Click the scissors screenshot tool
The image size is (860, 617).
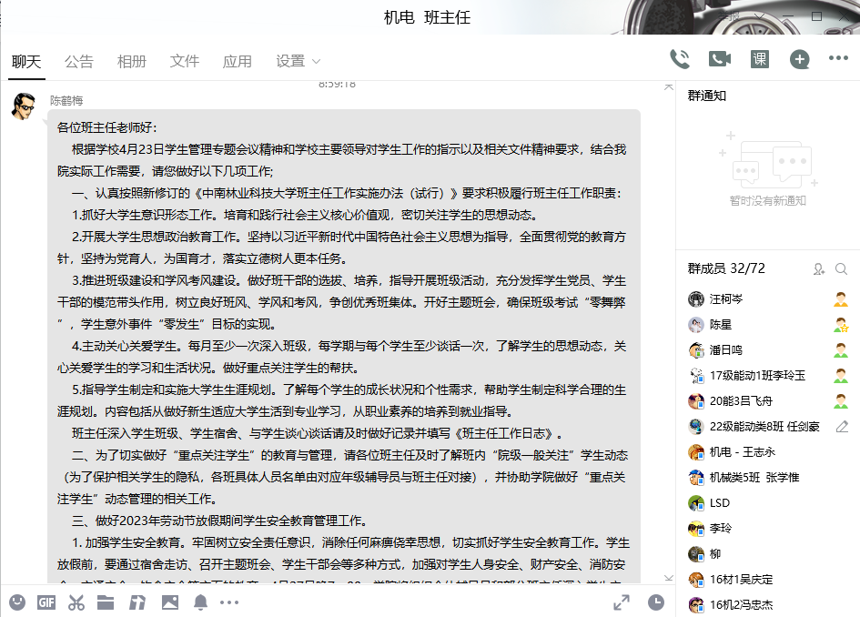(x=76, y=602)
